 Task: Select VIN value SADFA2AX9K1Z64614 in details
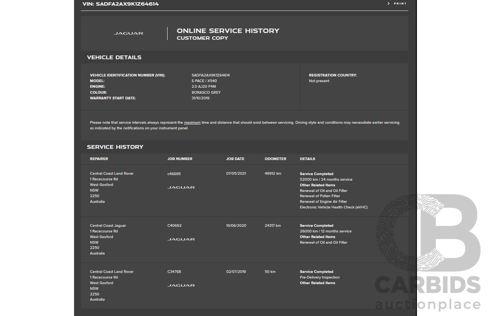tap(211, 75)
